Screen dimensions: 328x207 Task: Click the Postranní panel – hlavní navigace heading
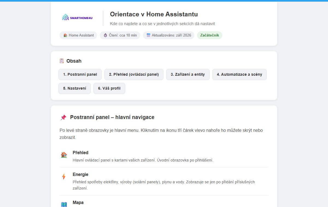point(112,117)
